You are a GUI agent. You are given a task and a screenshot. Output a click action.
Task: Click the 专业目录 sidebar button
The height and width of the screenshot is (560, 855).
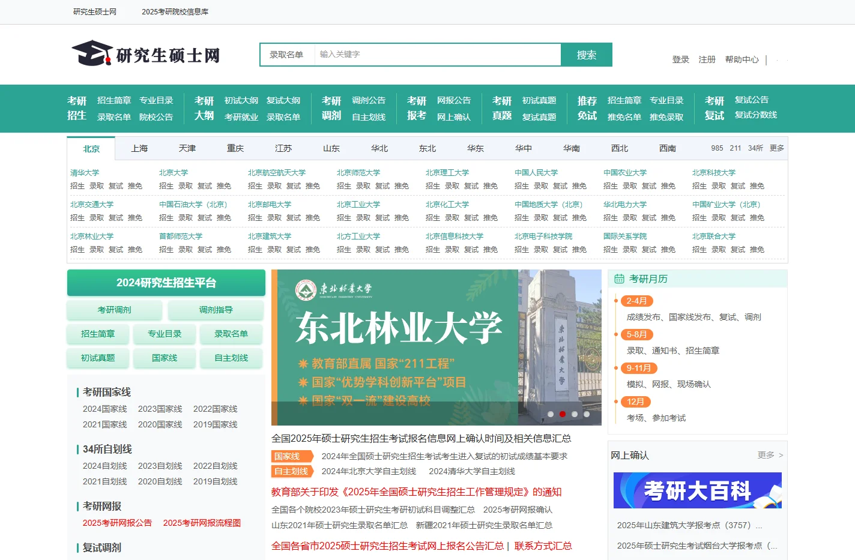click(x=165, y=334)
